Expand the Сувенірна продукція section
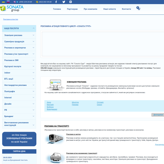Viewport: 164px width, 164px height. click(x=19, y=42)
